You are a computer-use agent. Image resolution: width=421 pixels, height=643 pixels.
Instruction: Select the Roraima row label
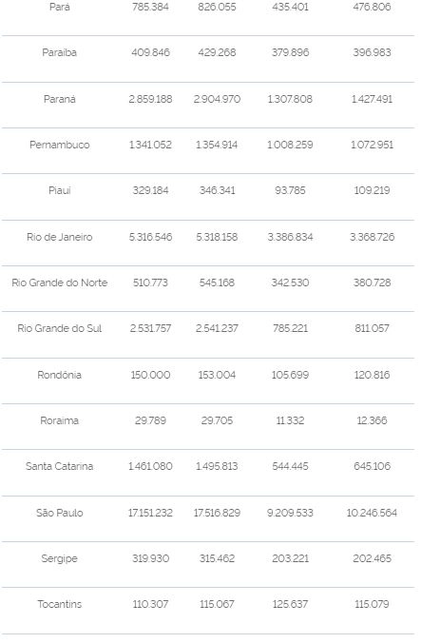point(59,420)
